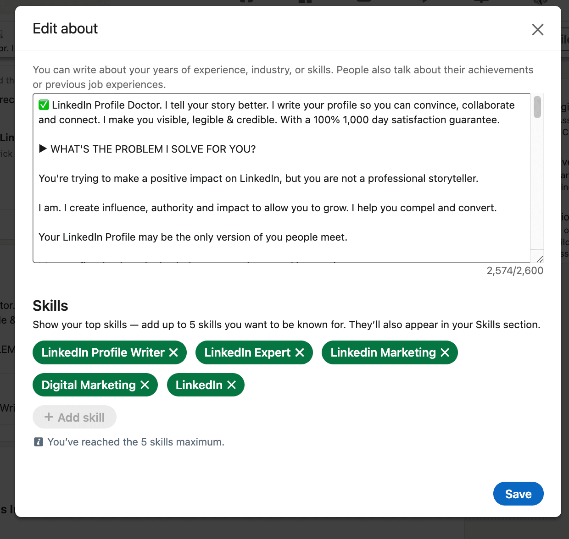
Task: Click the resize handle of the about textbox
Action: click(x=539, y=259)
